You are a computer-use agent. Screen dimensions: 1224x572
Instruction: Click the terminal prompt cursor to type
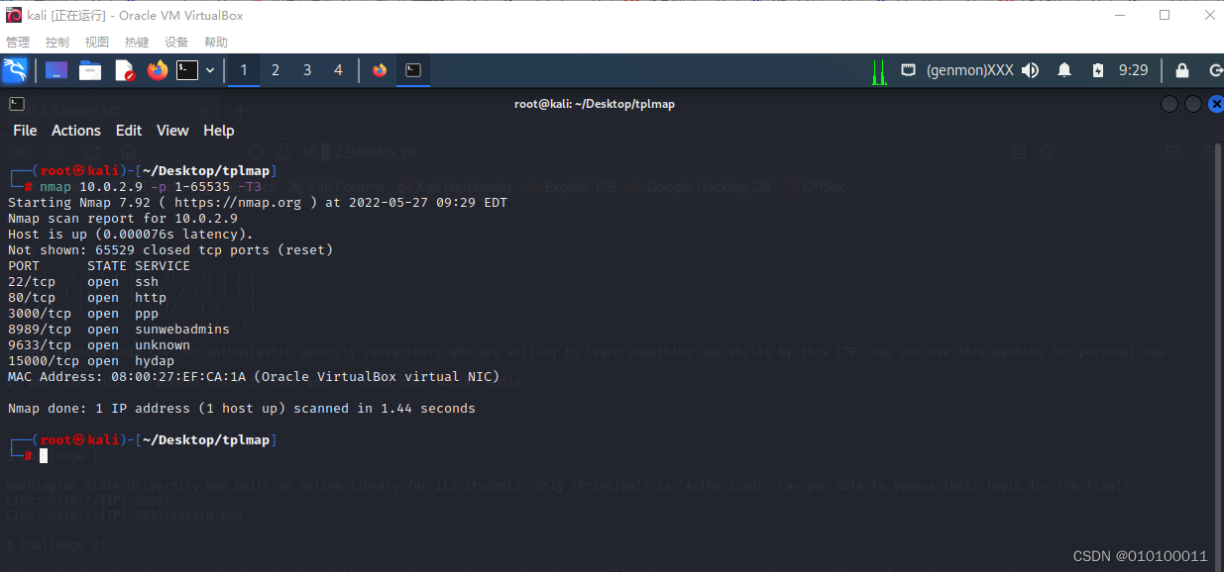(41, 455)
